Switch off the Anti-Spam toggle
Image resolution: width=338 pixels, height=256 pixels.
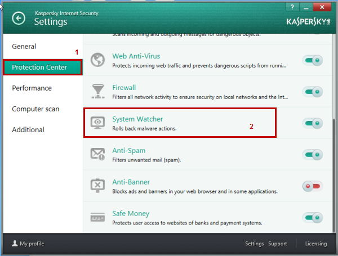point(313,155)
